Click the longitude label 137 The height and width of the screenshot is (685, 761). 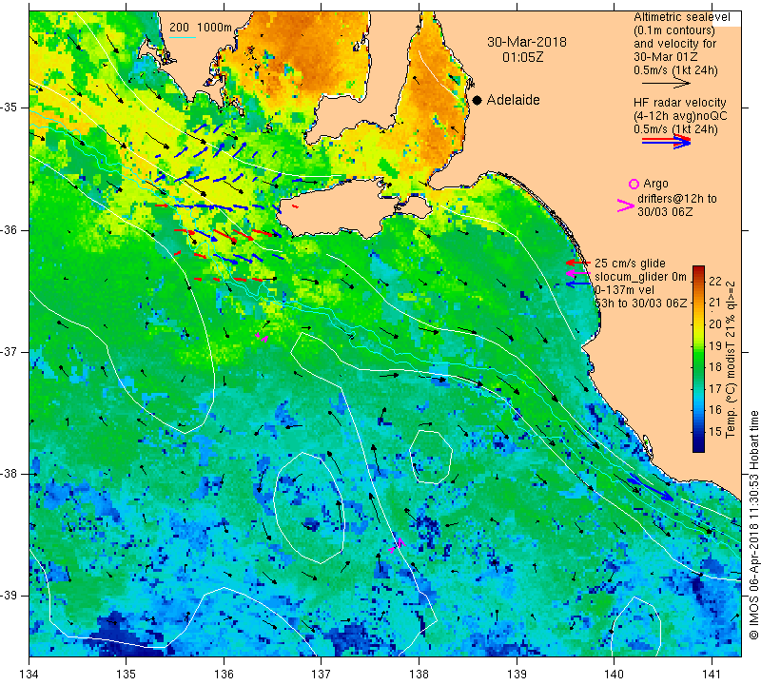coord(321,675)
